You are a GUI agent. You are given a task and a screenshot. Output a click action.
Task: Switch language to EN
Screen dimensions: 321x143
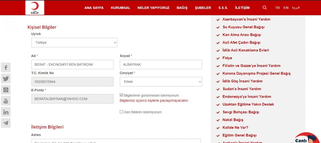[x=286, y=8]
